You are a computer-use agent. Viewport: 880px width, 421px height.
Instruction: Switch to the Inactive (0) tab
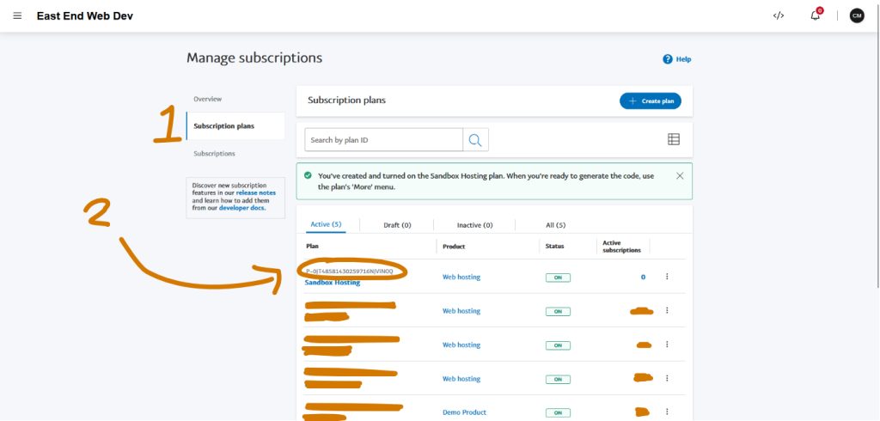[474, 225]
